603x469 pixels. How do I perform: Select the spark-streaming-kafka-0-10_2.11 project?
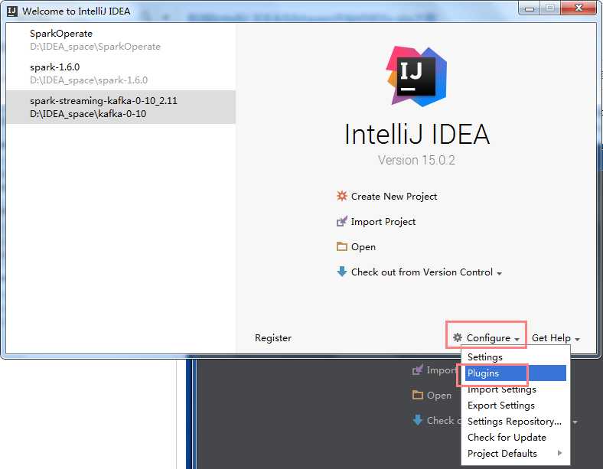tap(121, 107)
